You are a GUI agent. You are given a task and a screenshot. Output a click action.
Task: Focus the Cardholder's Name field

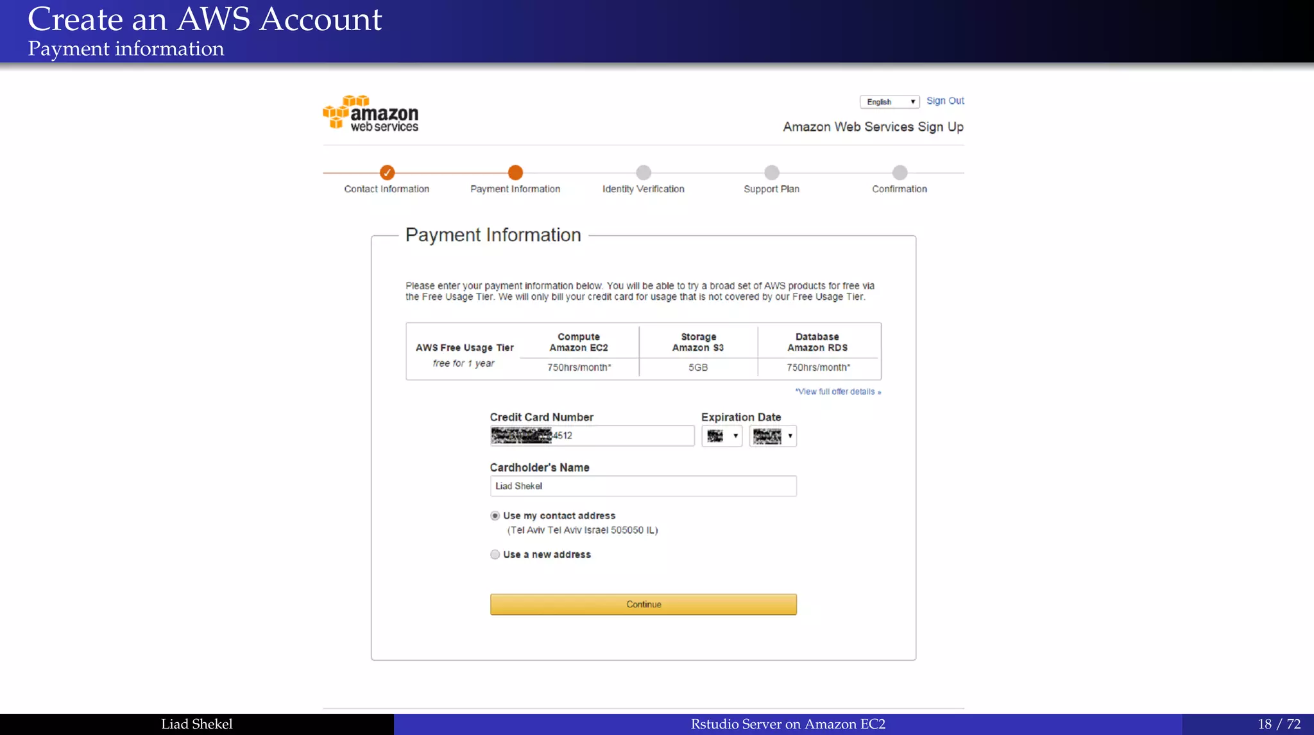644,486
